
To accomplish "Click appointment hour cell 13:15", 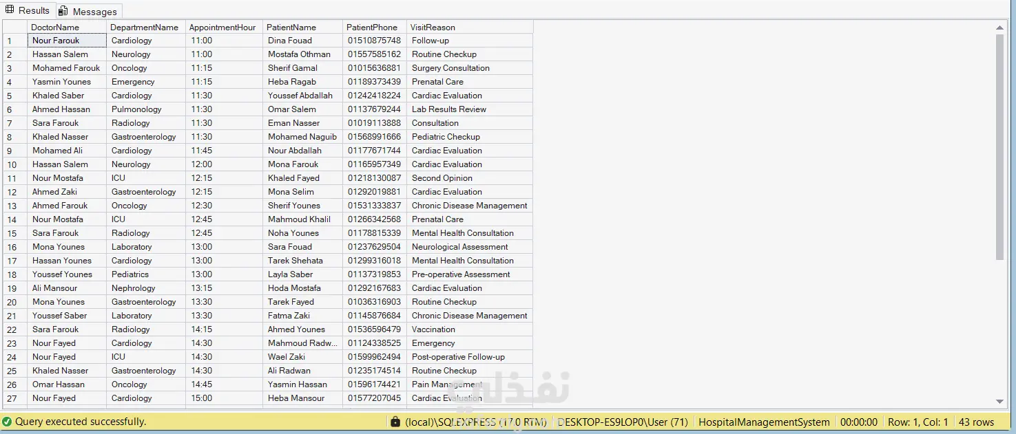I will click(x=224, y=288).
